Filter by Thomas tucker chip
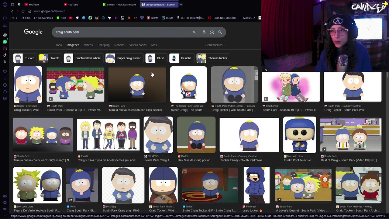The height and width of the screenshot is (219, 389). 213,58
